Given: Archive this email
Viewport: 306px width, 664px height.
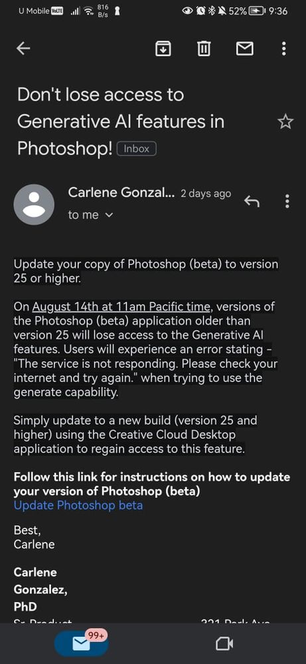Looking at the screenshot, I should click(163, 49).
